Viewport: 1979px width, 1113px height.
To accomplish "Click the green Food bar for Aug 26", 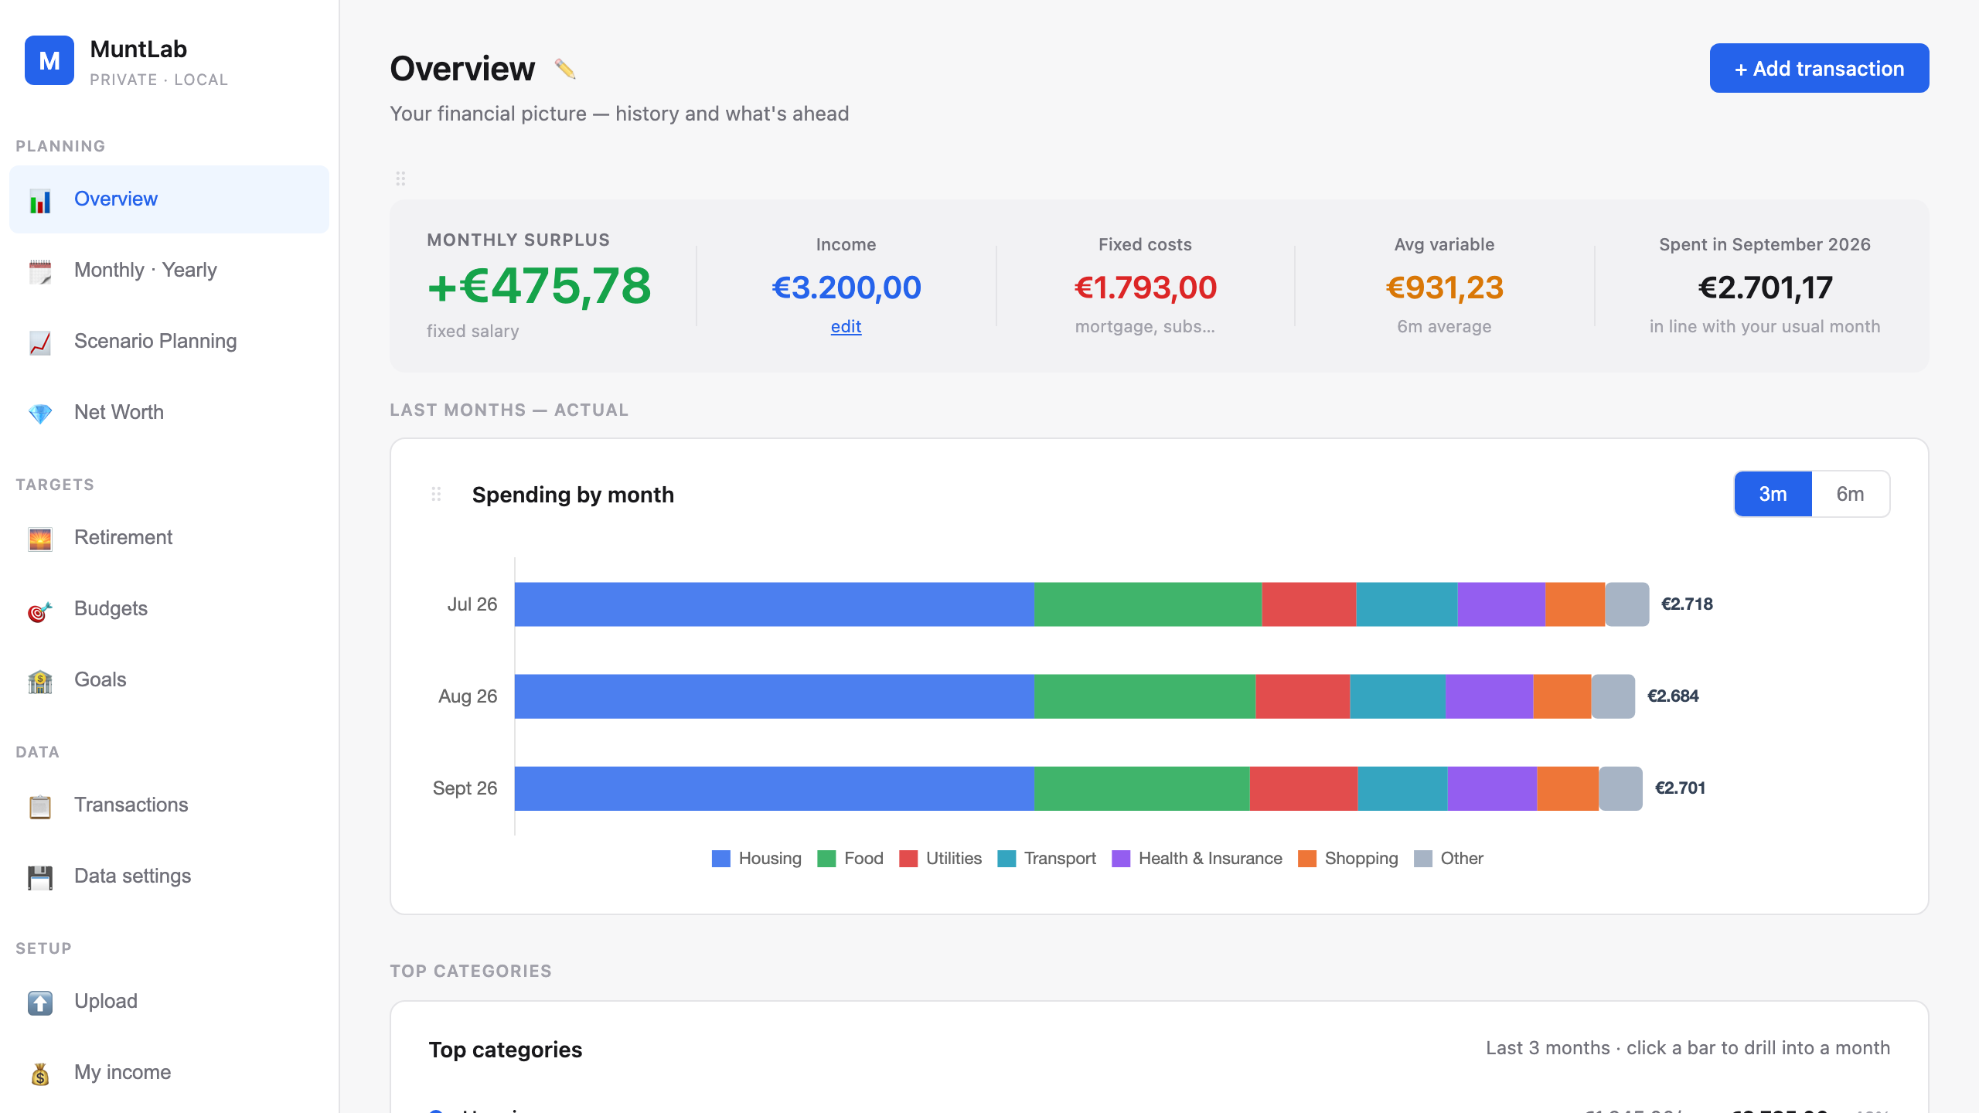I will pyautogui.click(x=1145, y=696).
